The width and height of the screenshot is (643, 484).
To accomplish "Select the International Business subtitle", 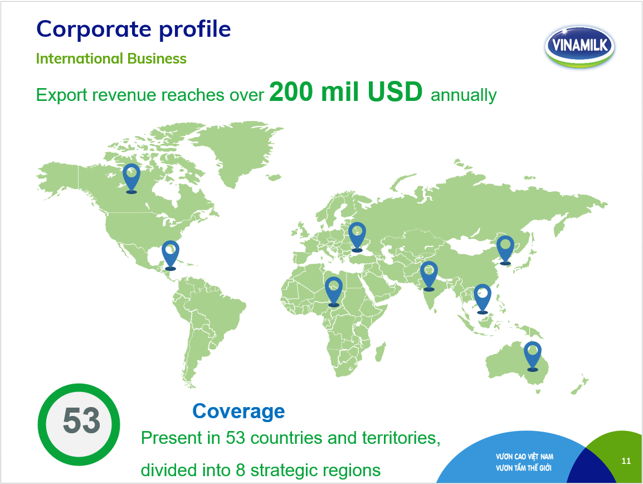I will [111, 59].
